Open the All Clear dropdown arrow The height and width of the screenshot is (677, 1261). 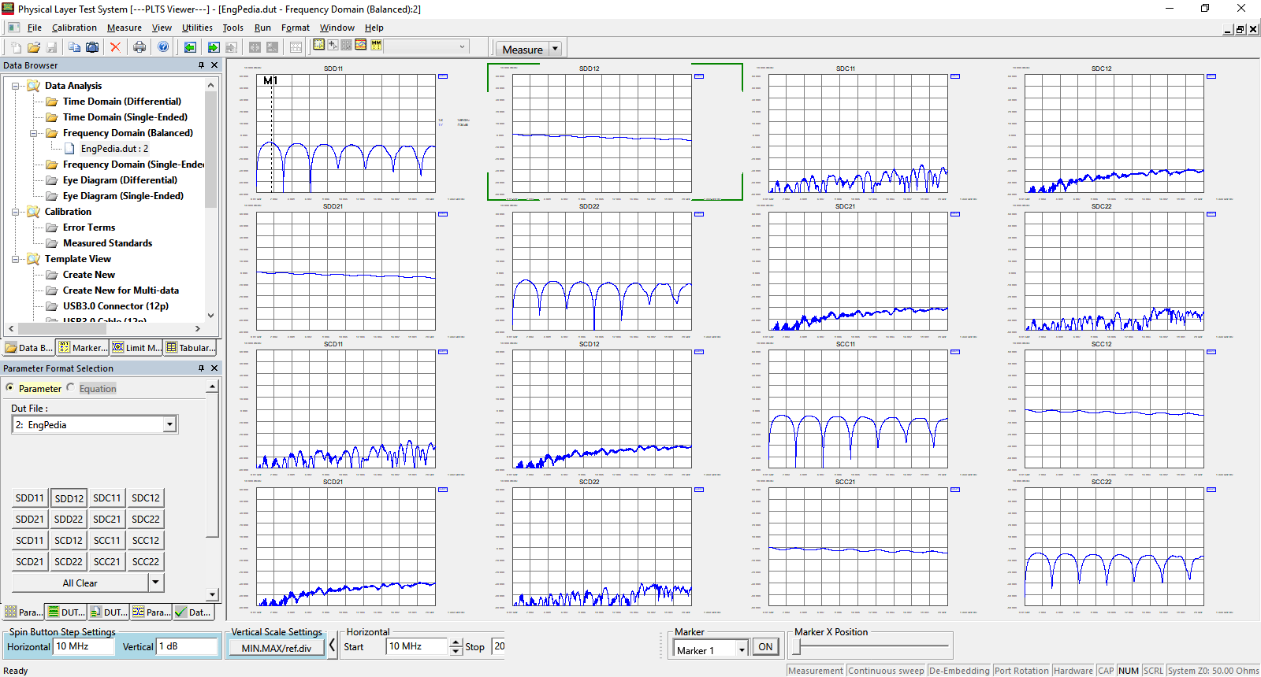(156, 583)
